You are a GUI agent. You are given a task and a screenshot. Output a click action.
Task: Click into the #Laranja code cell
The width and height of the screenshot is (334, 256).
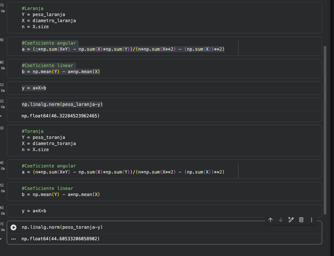(128, 18)
